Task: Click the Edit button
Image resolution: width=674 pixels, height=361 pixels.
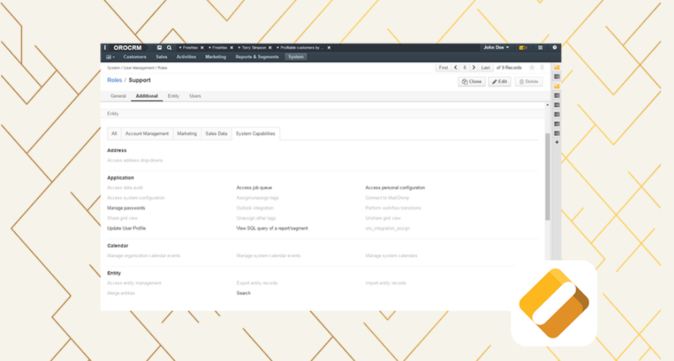Action: pos(500,82)
